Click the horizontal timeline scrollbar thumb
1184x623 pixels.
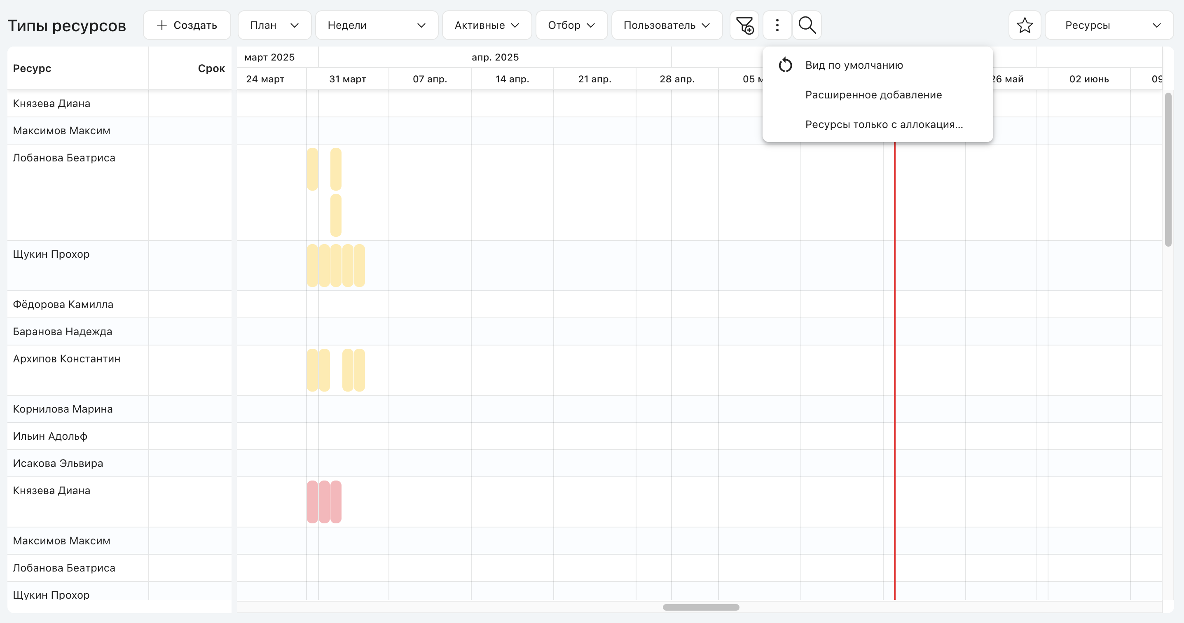(701, 607)
